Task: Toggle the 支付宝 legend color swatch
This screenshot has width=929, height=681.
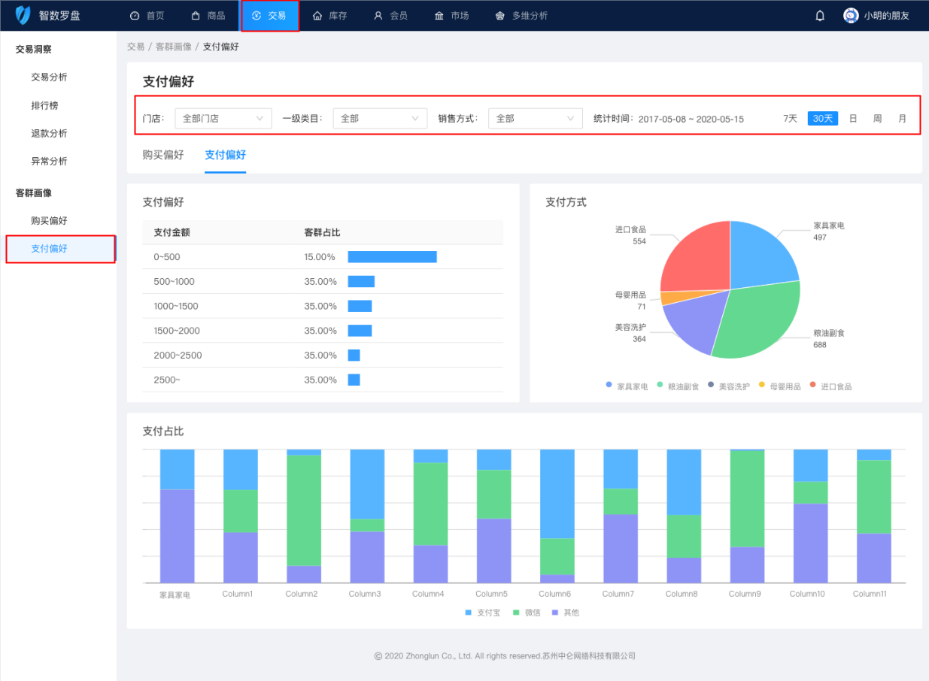Action: tap(469, 613)
